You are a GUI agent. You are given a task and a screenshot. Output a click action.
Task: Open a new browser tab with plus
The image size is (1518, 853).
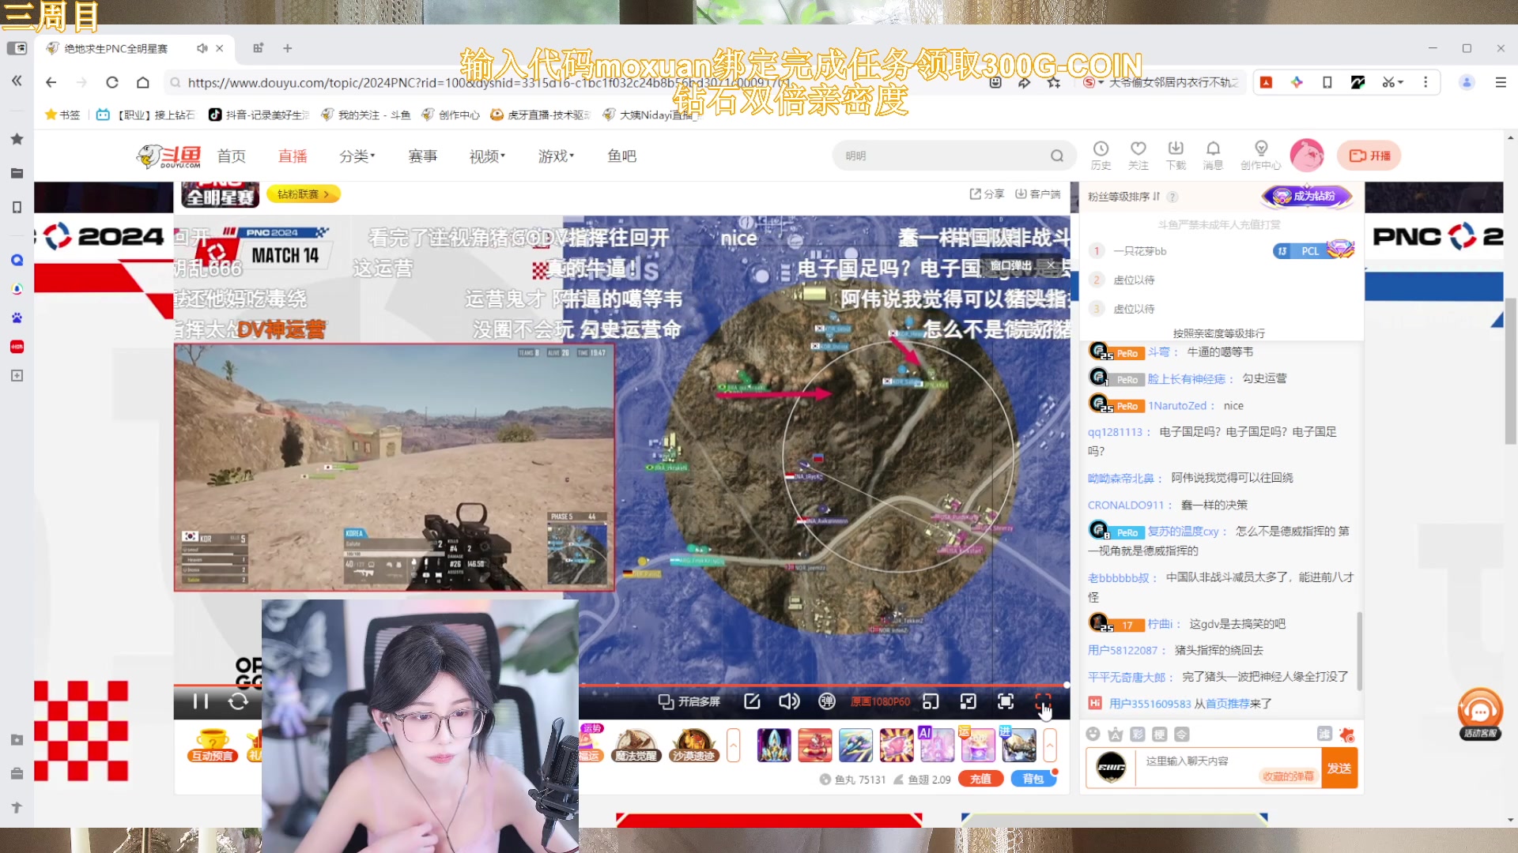pyautogui.click(x=288, y=48)
